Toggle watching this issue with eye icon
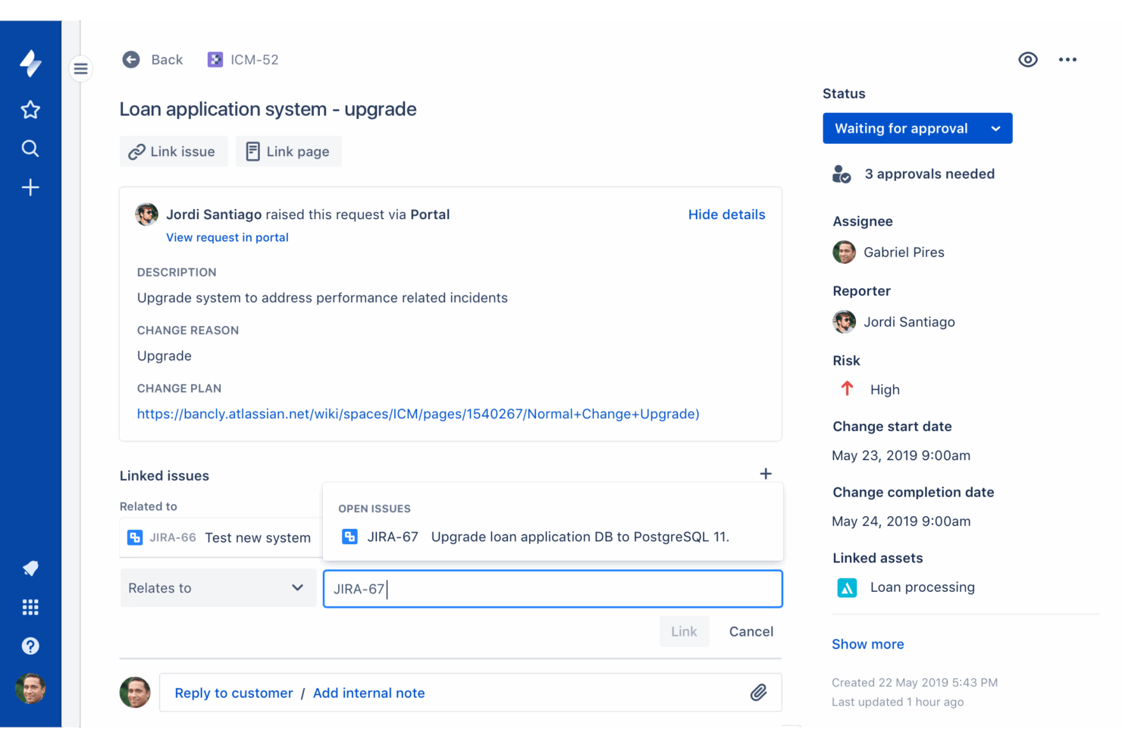Viewport: 1122px width, 748px height. [x=1027, y=60]
